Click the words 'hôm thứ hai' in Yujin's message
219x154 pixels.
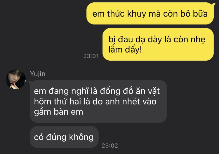[58, 101]
